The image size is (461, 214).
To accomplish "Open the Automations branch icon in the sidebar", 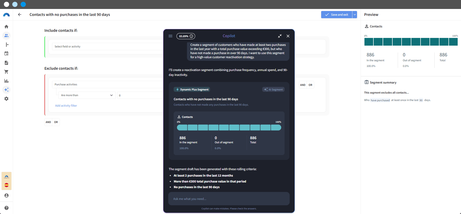I will click(6, 45).
